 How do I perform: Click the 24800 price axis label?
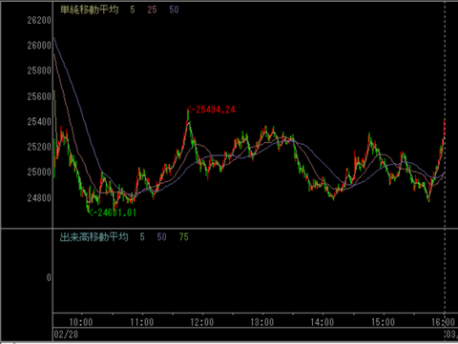[x=39, y=198]
